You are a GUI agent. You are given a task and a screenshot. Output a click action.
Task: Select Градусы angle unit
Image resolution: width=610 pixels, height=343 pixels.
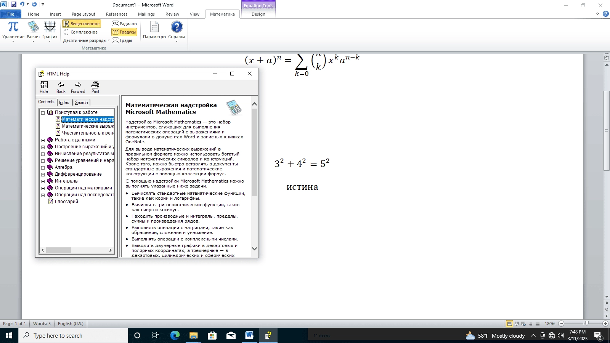pos(124,32)
